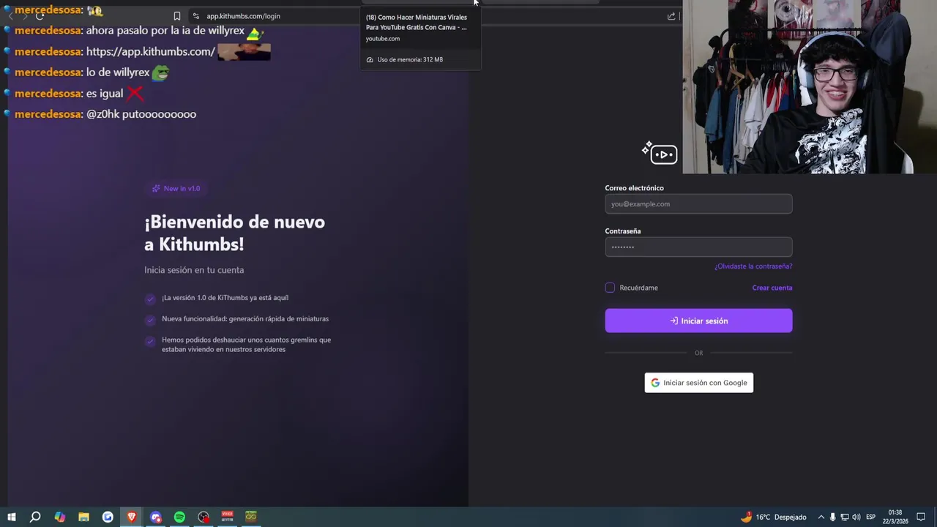This screenshot has width=937, height=527.
Task: Open the https://app.kithumbs.com/ chat link
Action: 151,51
